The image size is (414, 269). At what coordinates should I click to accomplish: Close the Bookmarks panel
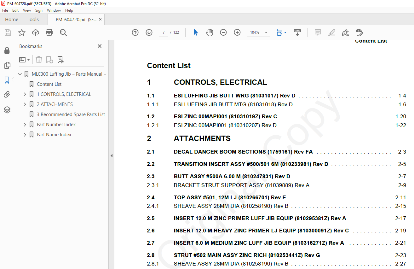(100, 46)
